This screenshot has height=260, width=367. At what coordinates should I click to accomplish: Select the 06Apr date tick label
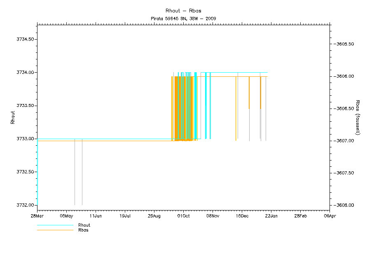330,215
